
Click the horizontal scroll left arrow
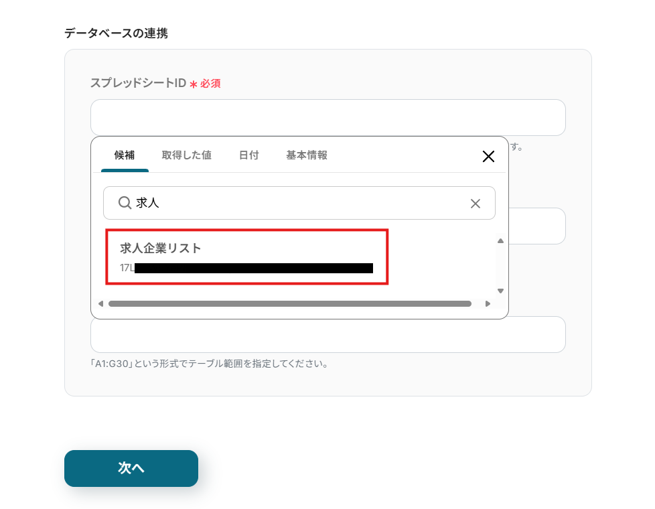point(100,303)
